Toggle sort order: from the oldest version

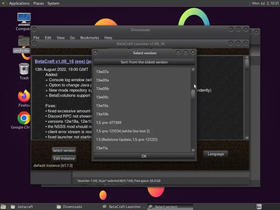(x=144, y=62)
